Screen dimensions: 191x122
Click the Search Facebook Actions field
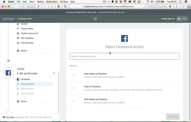pyautogui.click(x=124, y=56)
